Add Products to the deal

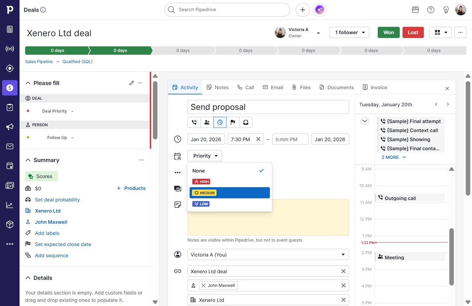click(x=131, y=188)
